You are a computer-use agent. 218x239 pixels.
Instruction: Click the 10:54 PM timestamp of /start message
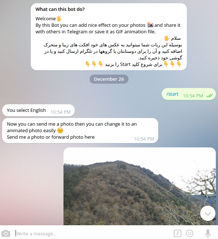[x=193, y=96]
